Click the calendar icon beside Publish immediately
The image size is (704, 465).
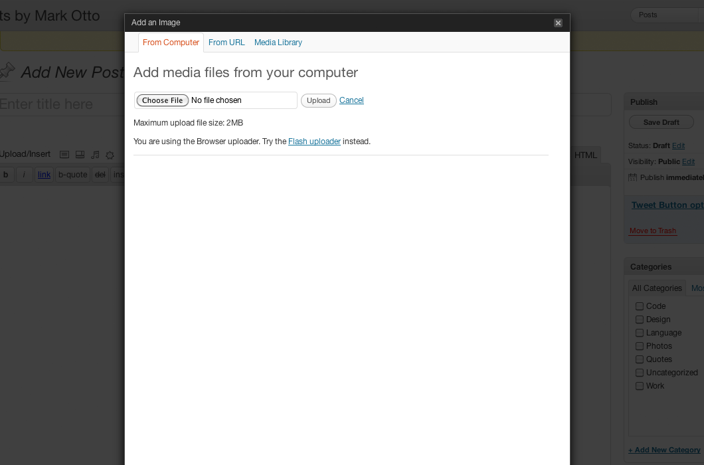pyautogui.click(x=633, y=177)
